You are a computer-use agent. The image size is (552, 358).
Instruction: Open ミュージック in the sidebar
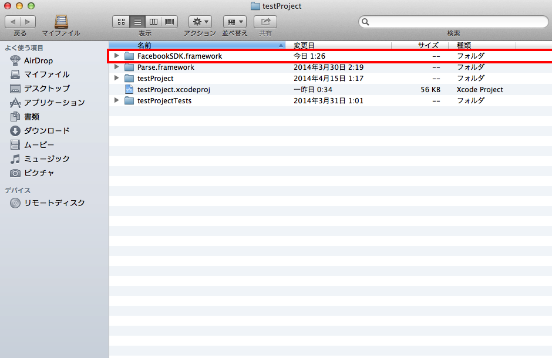click(x=40, y=159)
